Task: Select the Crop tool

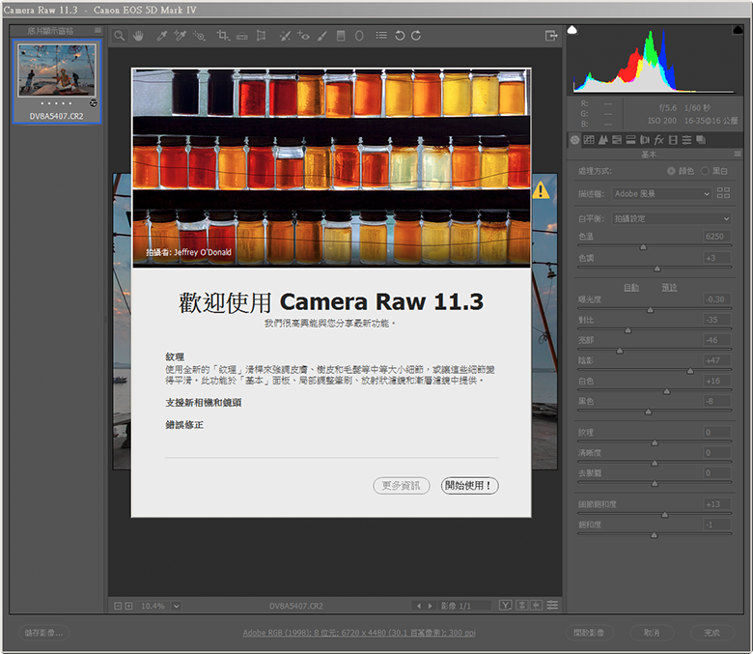Action: coord(223,36)
